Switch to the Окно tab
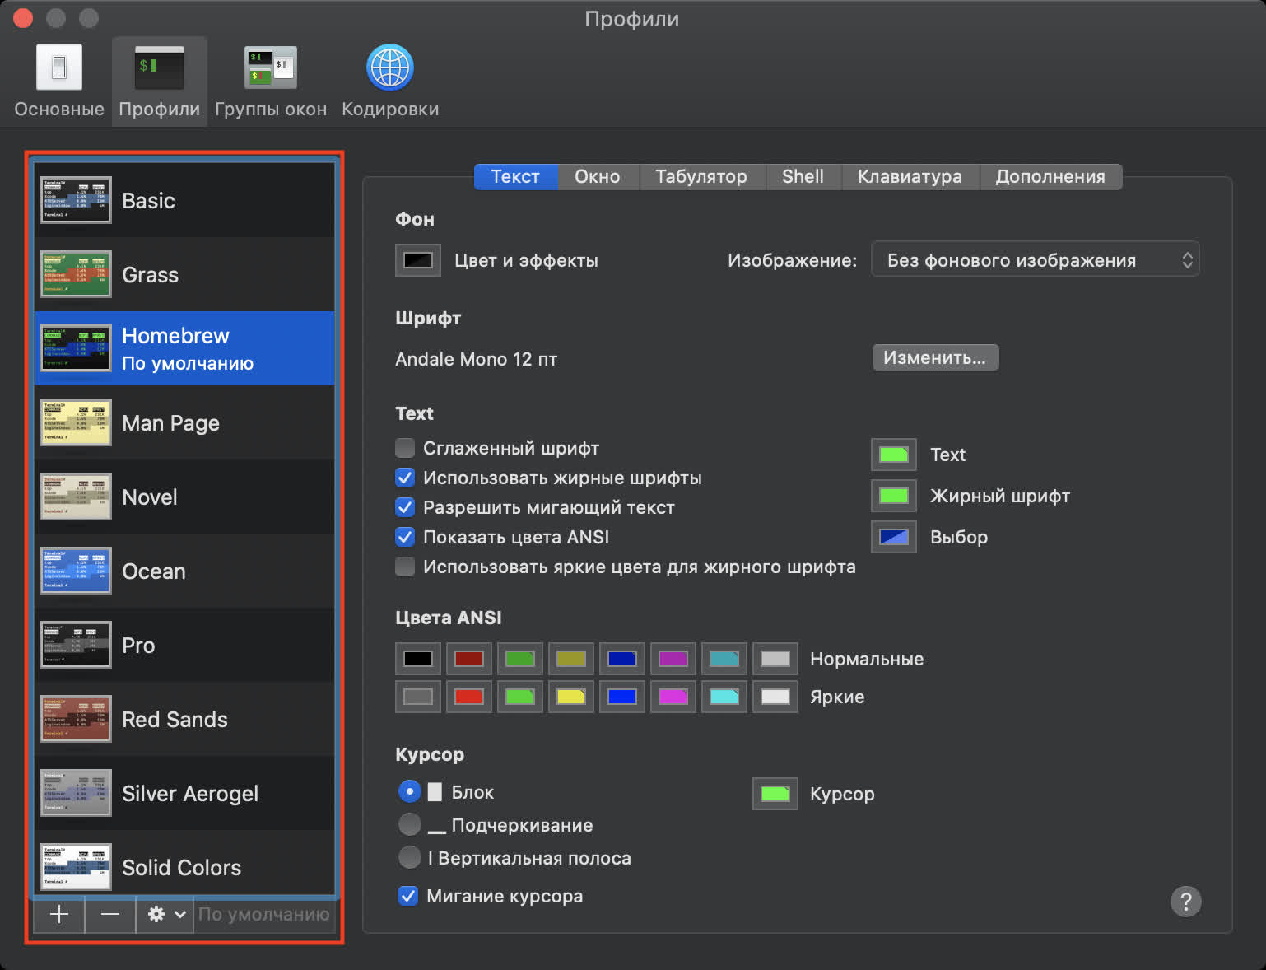This screenshot has height=970, width=1266. (598, 176)
